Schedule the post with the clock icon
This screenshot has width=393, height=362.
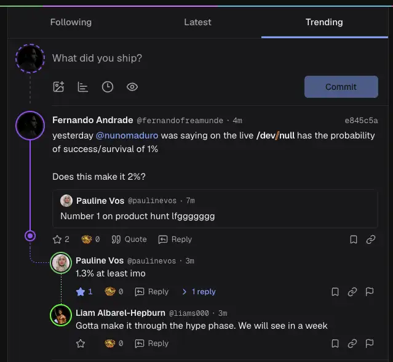click(x=108, y=87)
